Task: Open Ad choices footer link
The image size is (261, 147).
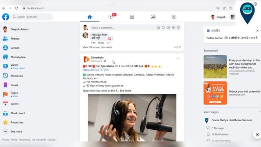Action: [39, 140]
